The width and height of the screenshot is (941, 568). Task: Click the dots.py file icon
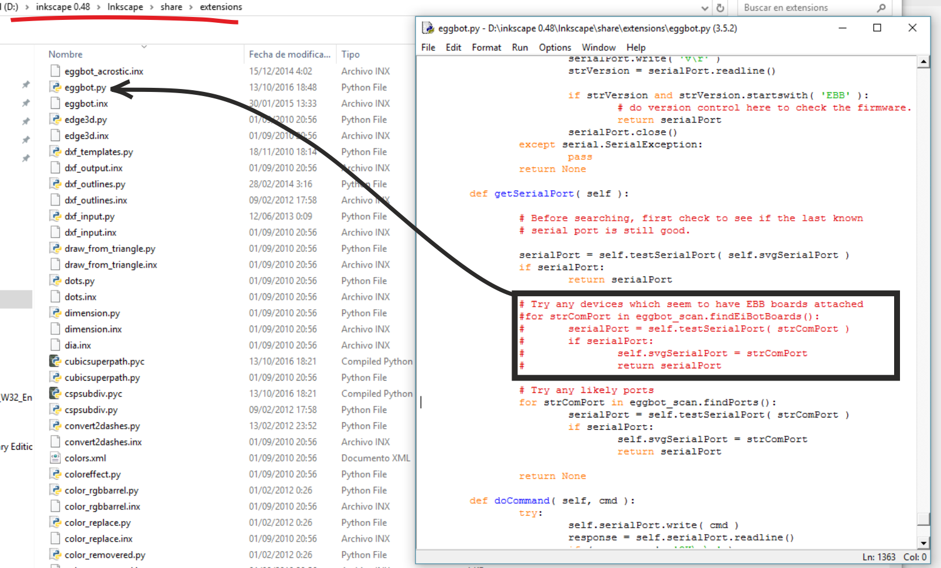point(55,281)
